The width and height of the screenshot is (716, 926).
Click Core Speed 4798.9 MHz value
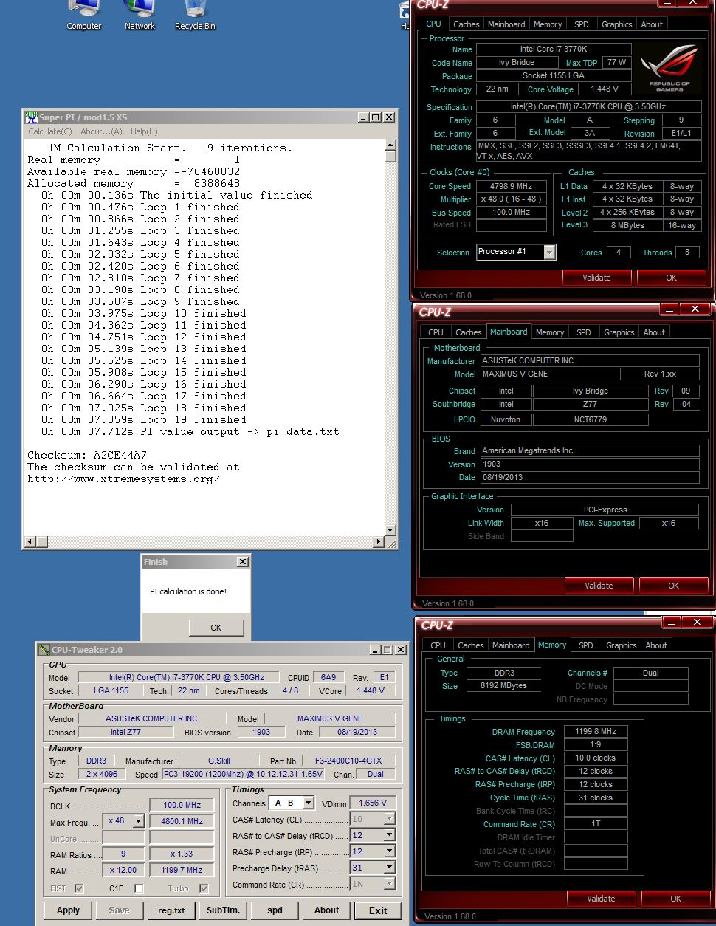(512, 186)
